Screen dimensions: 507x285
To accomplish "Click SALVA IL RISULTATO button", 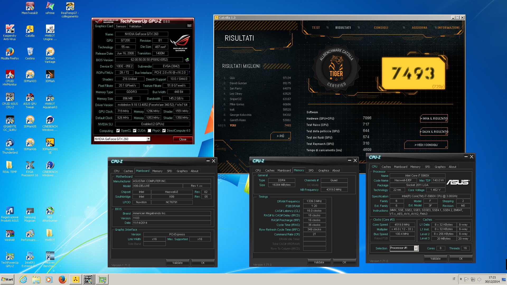I will [434, 132].
